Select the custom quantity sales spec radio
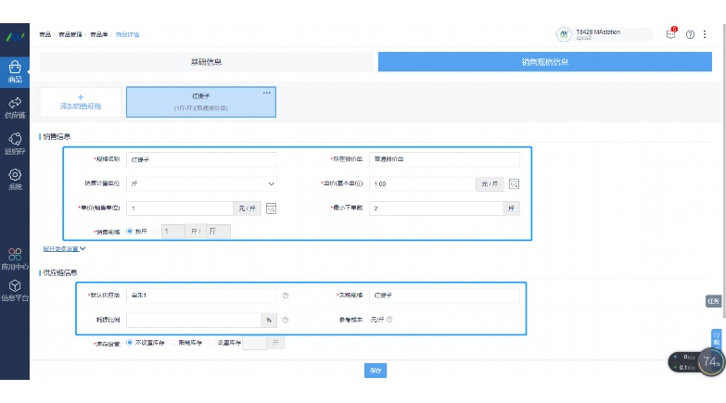 156,231
